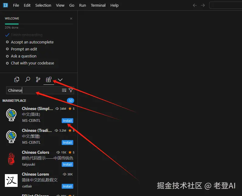Open the Help menu
Viewport: 242px width, 196px height.
tap(115, 5)
